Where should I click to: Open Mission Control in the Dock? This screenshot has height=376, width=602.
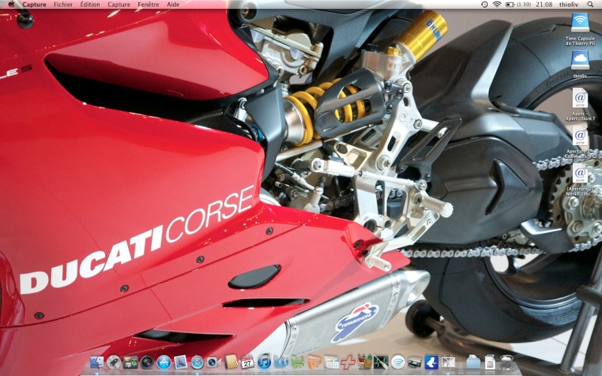(130, 362)
